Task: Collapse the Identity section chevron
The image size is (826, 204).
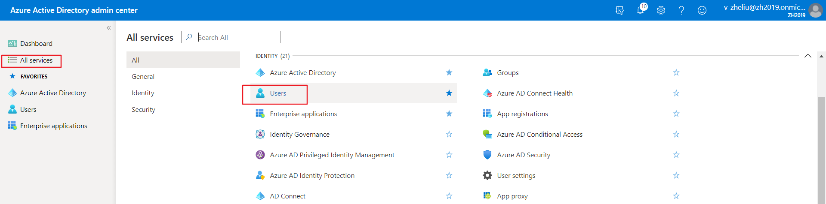Action: 808,56
